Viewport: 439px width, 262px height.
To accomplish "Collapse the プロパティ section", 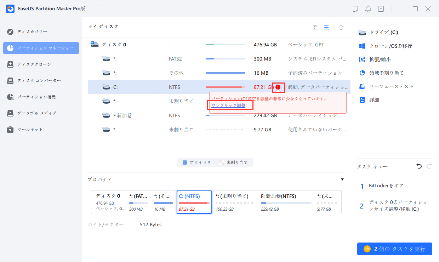I will point(342,180).
